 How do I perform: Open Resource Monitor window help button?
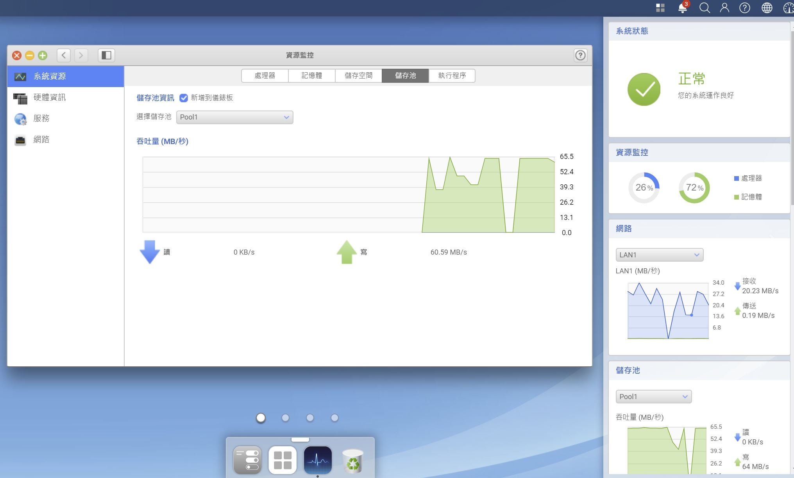(x=580, y=55)
